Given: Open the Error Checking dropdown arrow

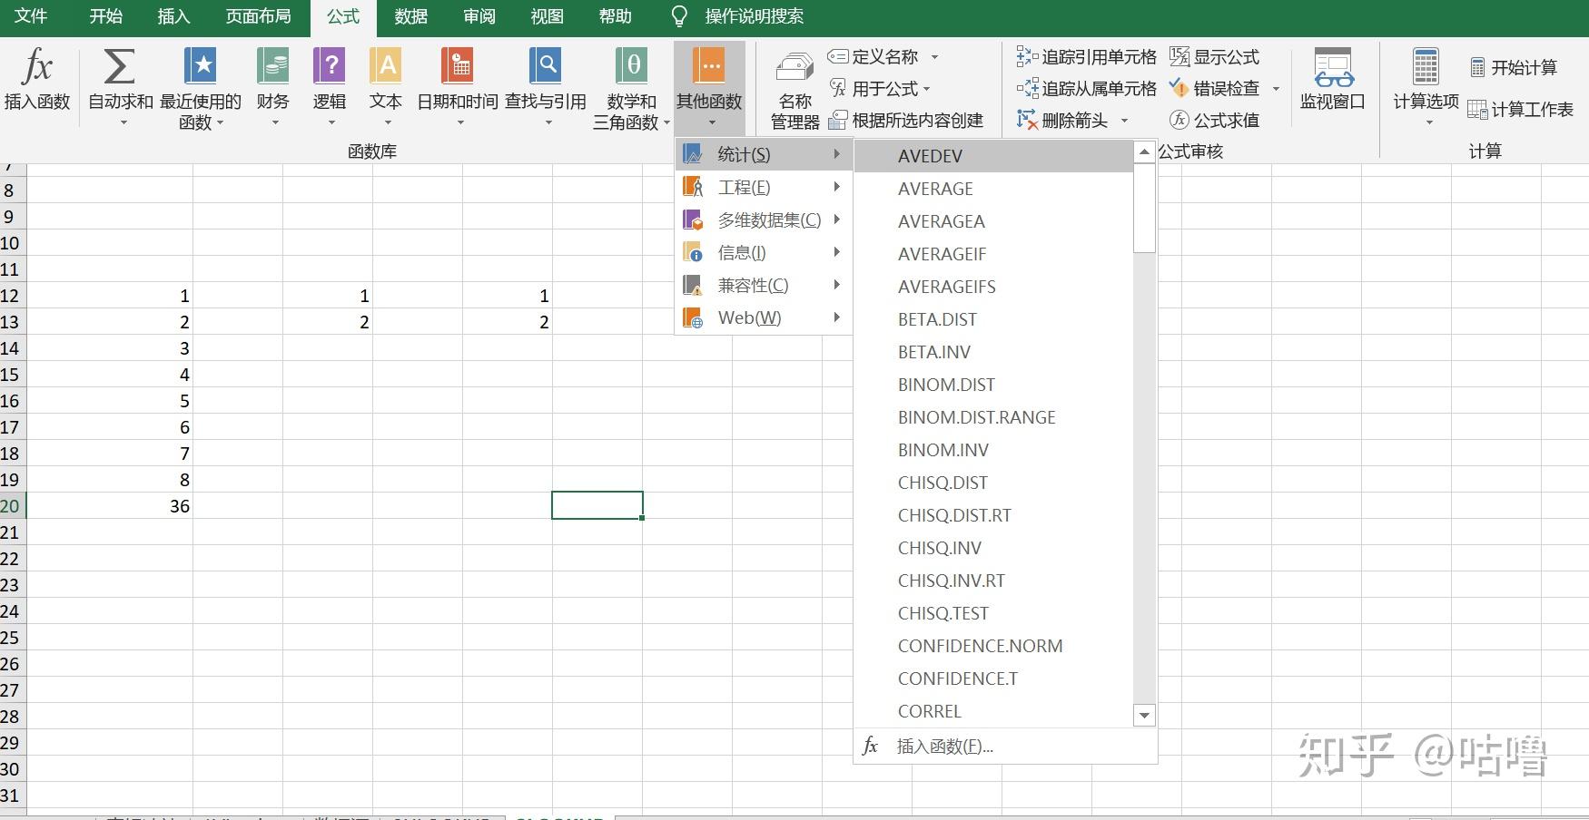Looking at the screenshot, I should 1276,89.
